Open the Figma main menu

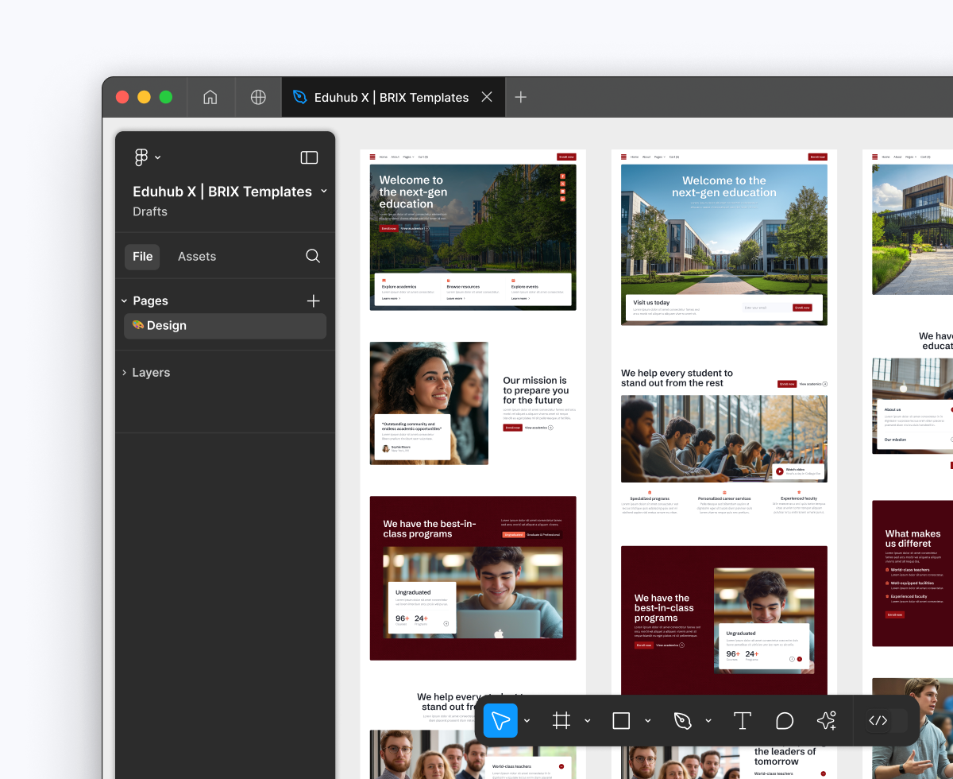pos(141,157)
